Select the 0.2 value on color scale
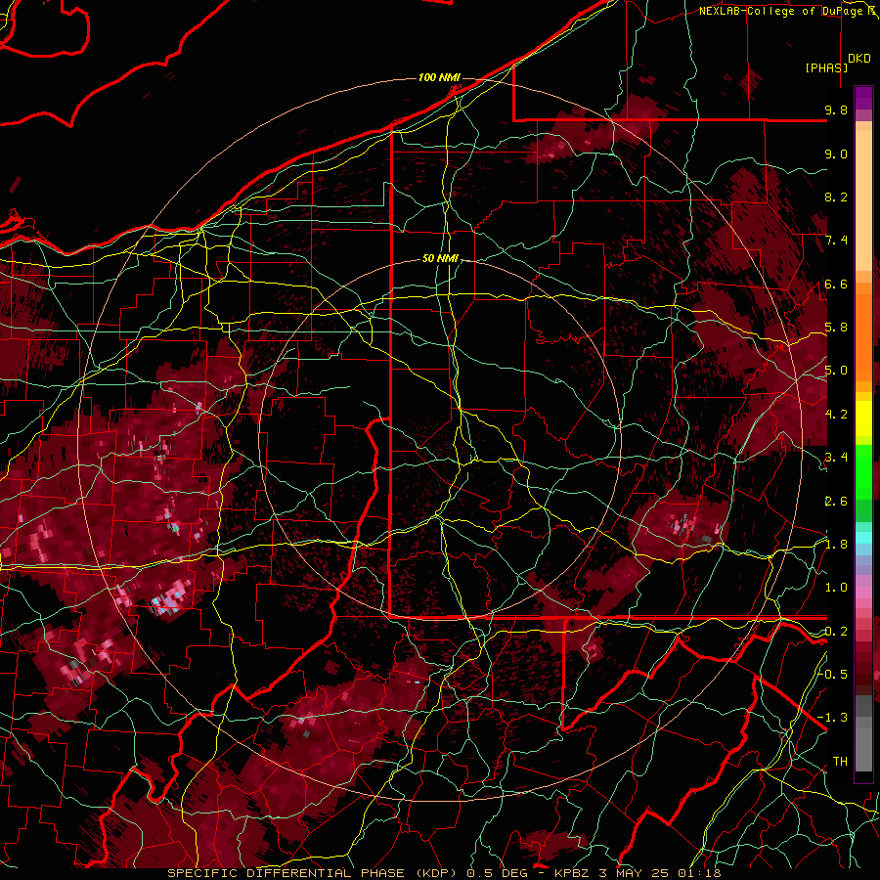The height and width of the screenshot is (880, 880). point(836,632)
